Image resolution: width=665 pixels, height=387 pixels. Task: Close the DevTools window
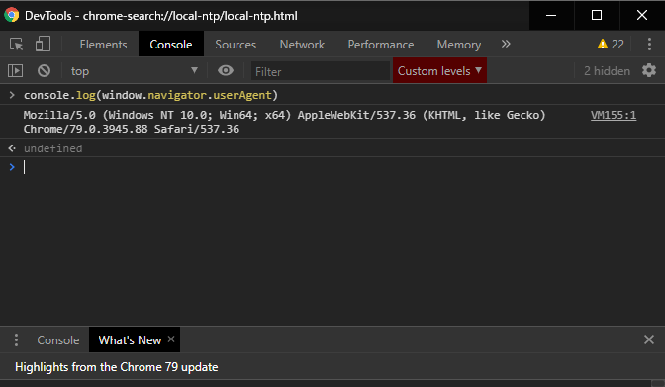point(642,15)
